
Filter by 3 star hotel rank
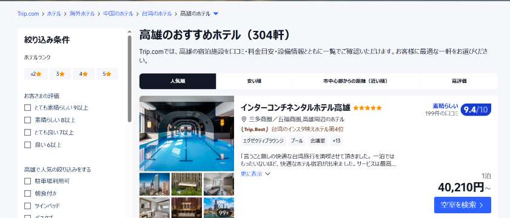click(60, 74)
